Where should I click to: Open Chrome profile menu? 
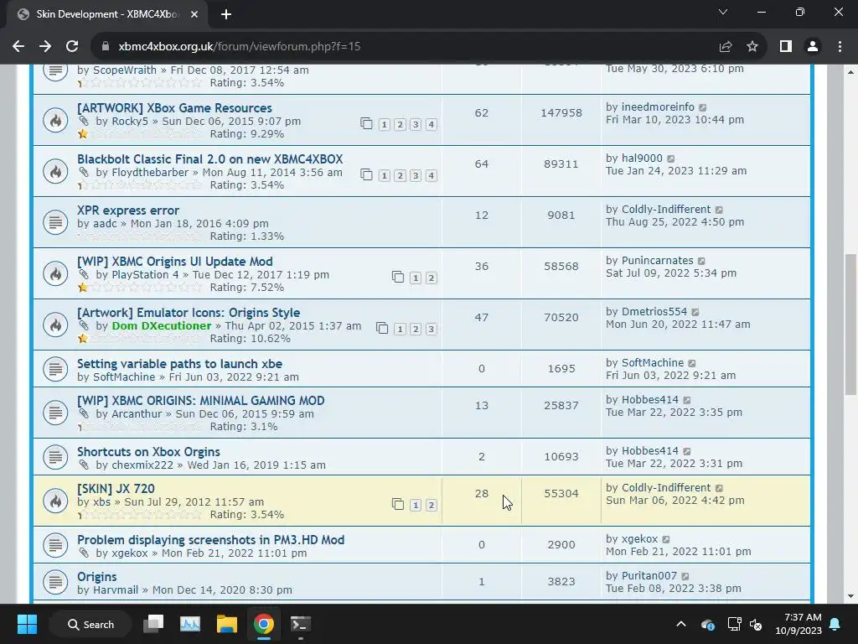click(813, 47)
